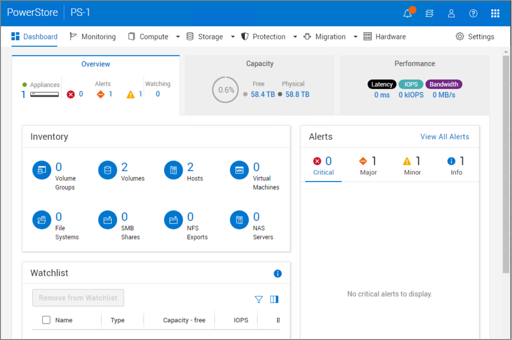This screenshot has width=512, height=340.
Task: Select the Major alerts tab
Action: (x=368, y=166)
